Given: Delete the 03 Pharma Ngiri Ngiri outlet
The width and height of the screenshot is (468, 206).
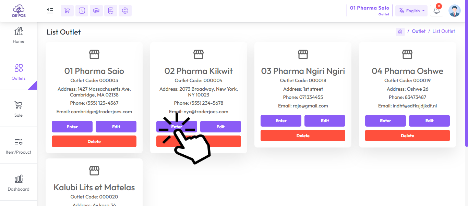Looking at the screenshot, I should pos(303,136).
